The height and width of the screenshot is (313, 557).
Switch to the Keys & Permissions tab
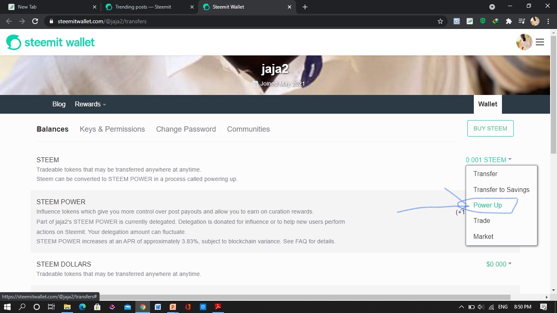[x=112, y=129]
